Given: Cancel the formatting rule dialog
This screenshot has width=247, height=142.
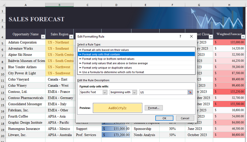Looking at the screenshot, I should click(185, 118).
